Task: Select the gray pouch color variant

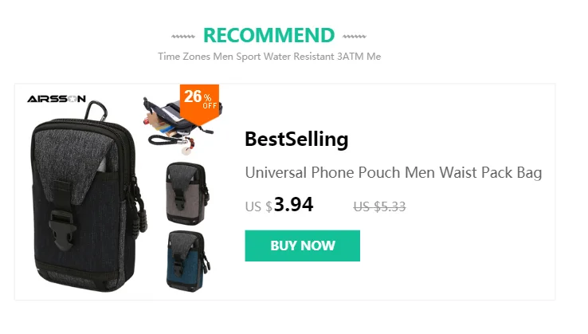Action: [x=187, y=194]
